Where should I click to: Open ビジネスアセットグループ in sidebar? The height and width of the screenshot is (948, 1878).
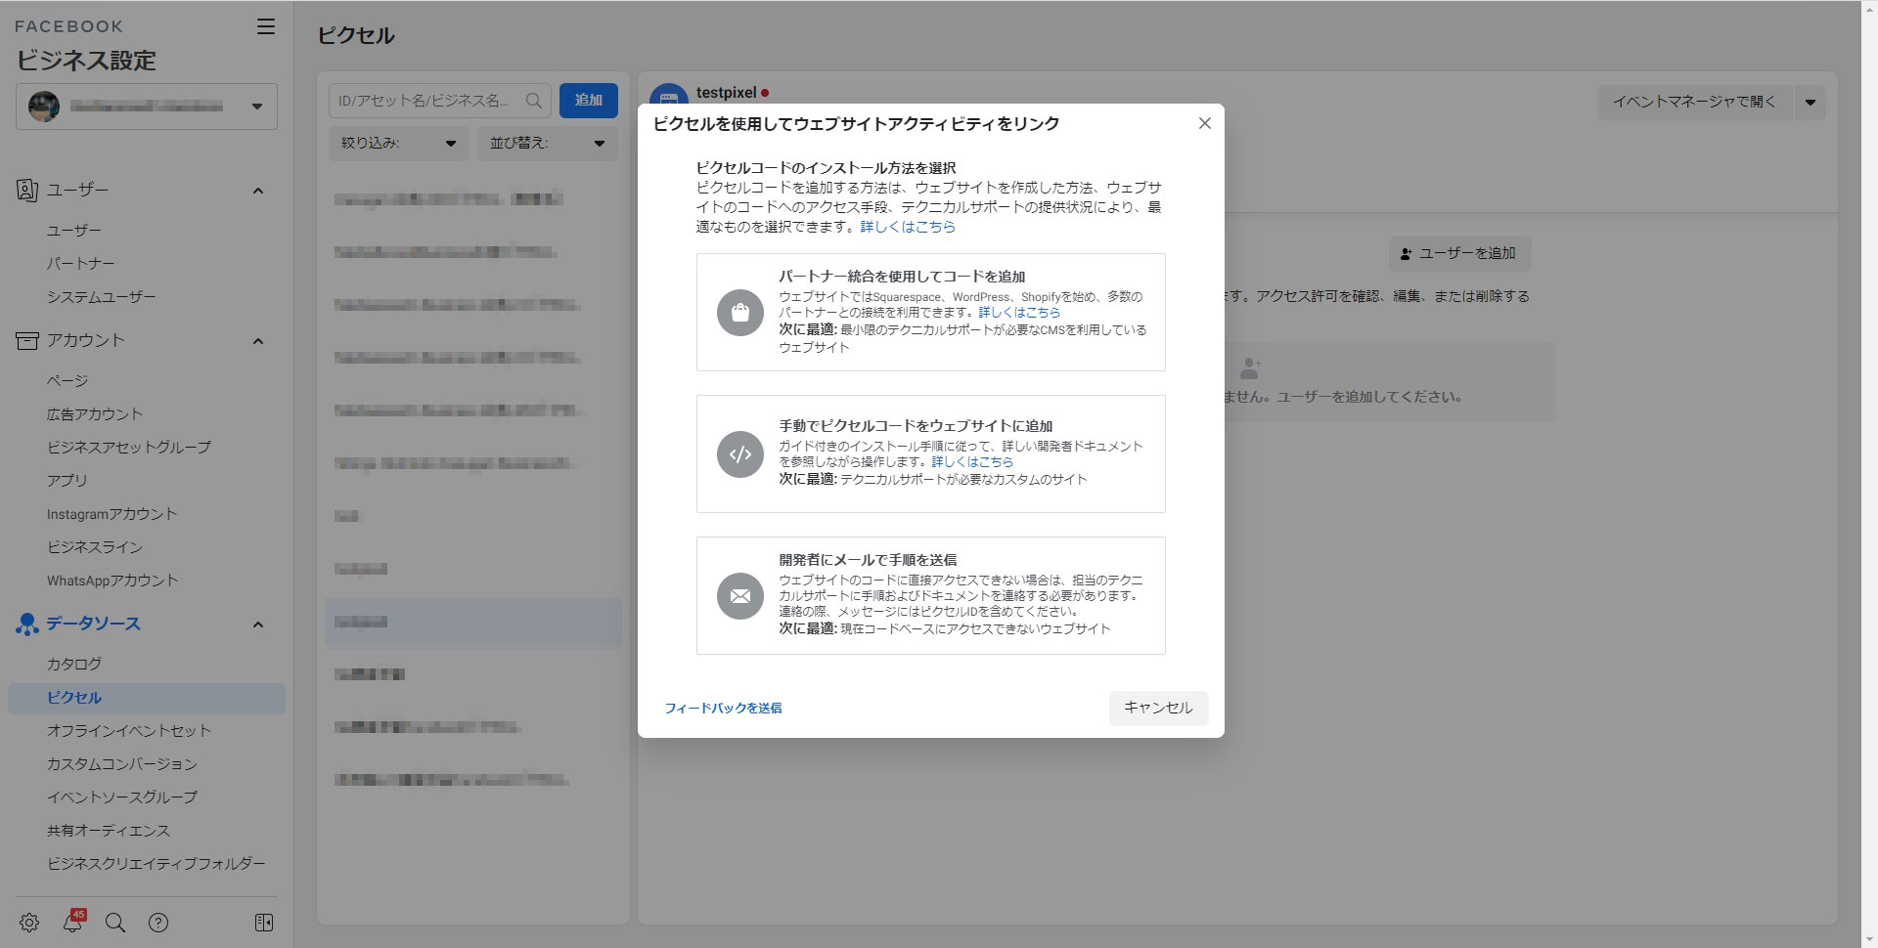click(x=129, y=448)
